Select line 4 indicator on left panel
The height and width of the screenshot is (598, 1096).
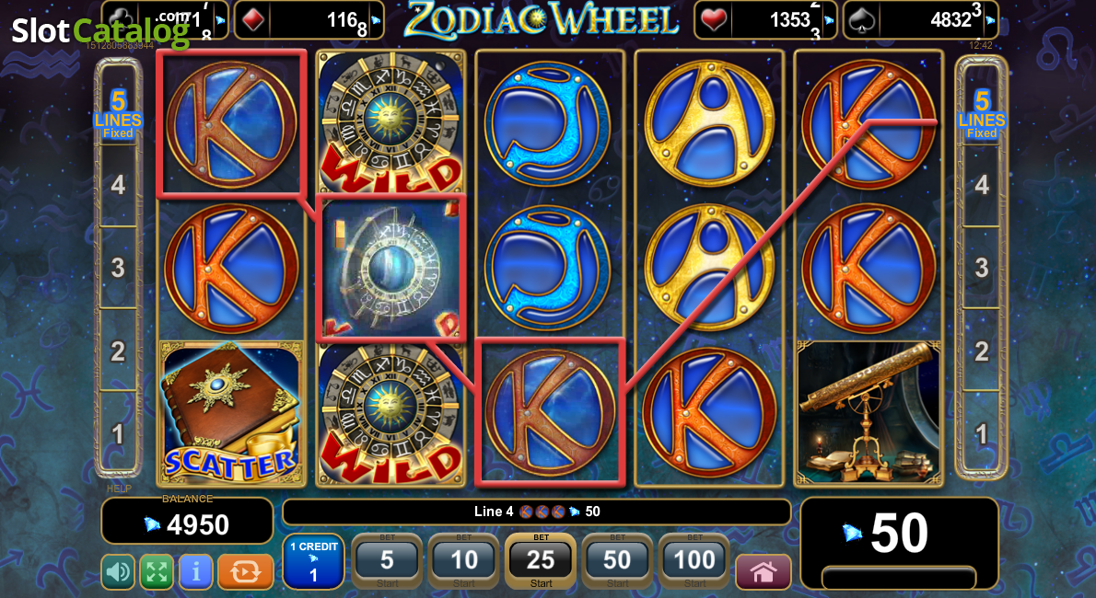point(118,185)
